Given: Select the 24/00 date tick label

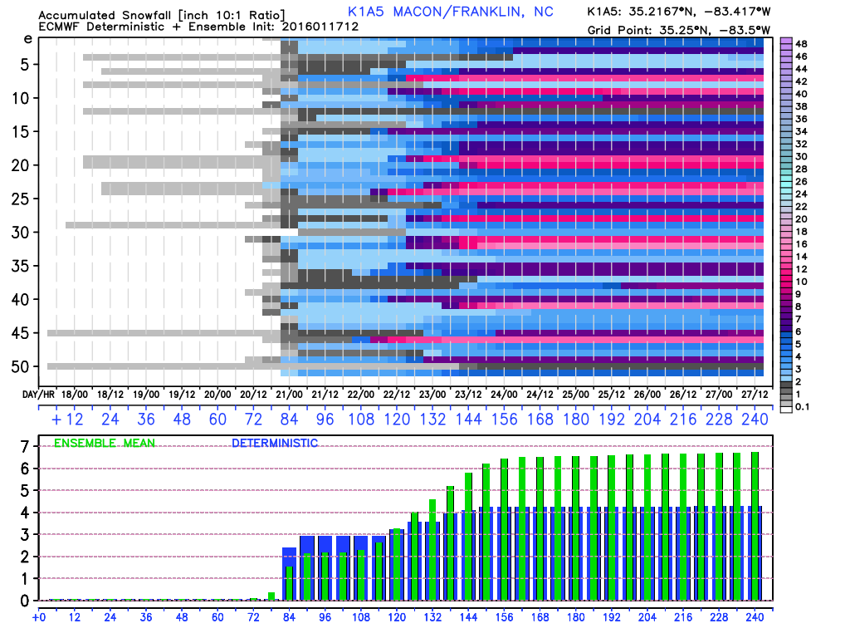Looking at the screenshot, I should click(x=504, y=395).
